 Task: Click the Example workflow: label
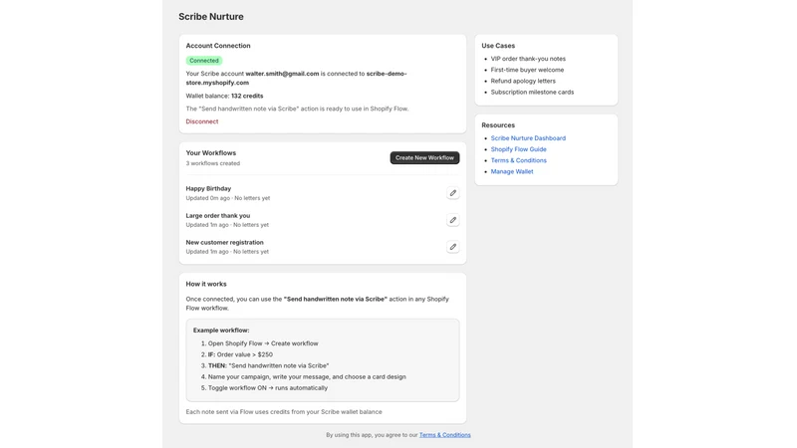(x=221, y=331)
